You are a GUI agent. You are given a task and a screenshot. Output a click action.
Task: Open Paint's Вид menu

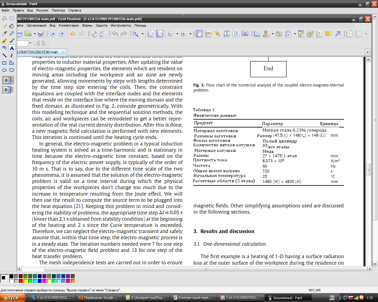click(x=30, y=10)
